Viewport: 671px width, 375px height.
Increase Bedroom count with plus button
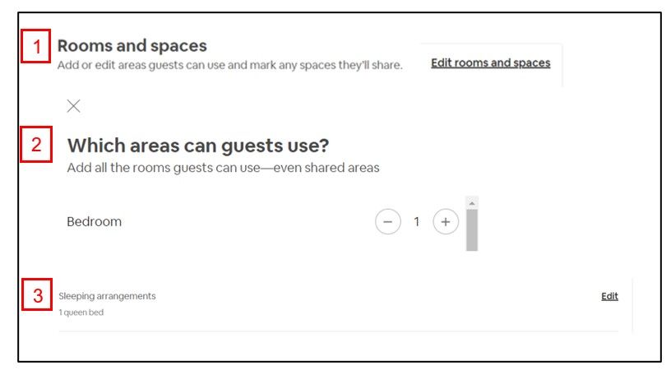[x=446, y=222]
